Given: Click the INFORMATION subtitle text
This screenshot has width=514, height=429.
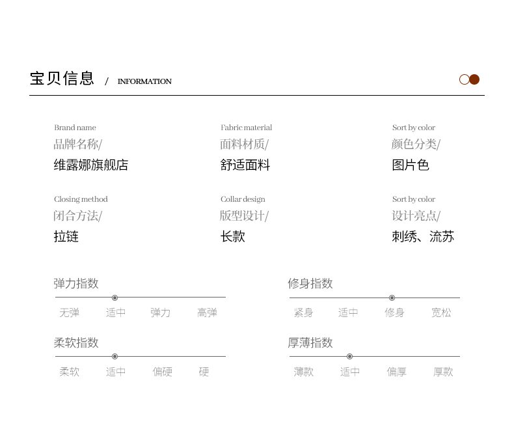Looking at the screenshot, I should click(x=144, y=81).
